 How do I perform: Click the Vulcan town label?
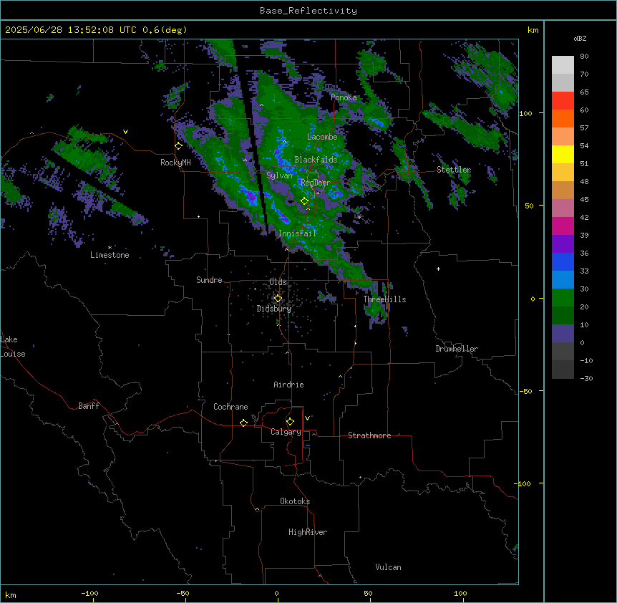point(388,567)
